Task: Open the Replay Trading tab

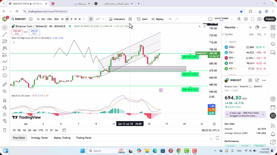Action: (x=62, y=138)
